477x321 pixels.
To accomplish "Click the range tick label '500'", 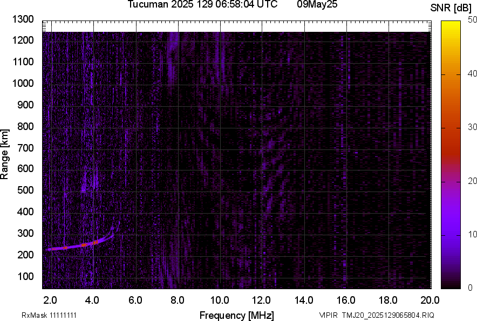I will (25, 190).
